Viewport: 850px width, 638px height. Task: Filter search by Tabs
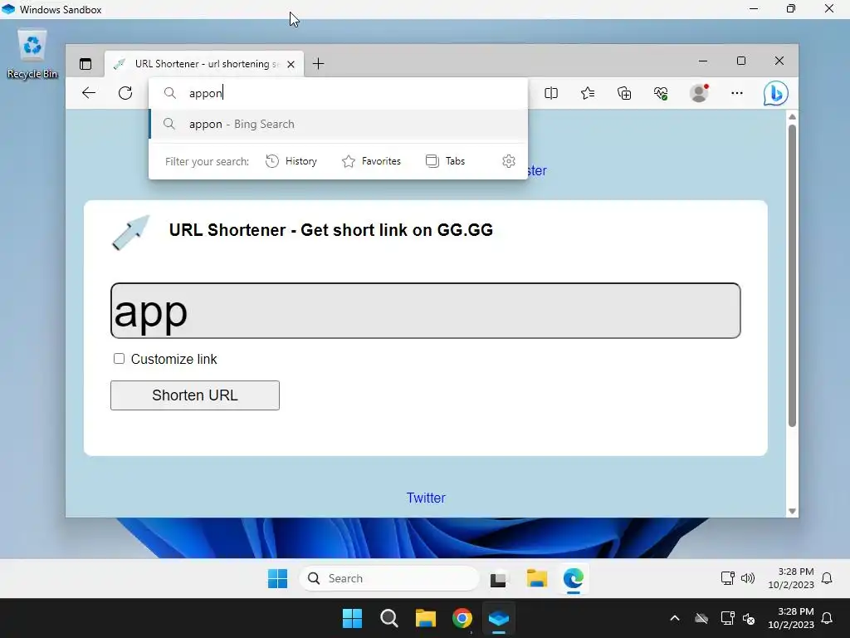[x=446, y=161]
